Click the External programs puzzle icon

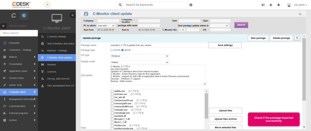tap(5, 113)
